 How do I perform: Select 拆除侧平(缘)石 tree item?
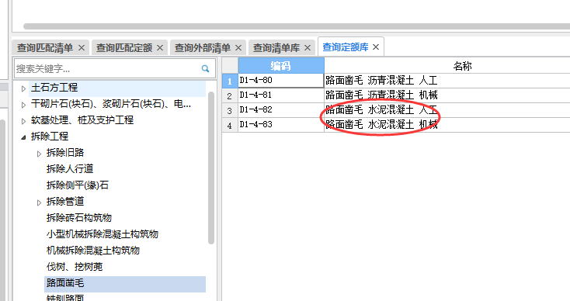[78, 185]
